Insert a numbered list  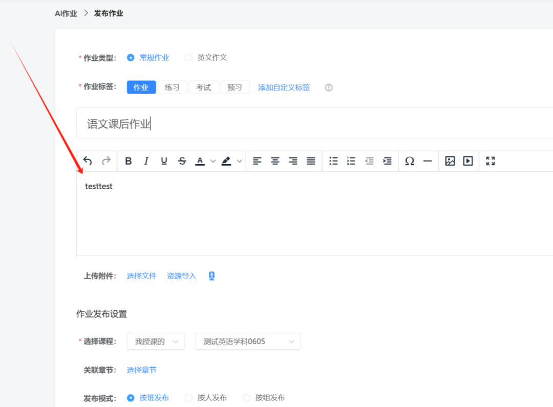tap(351, 161)
